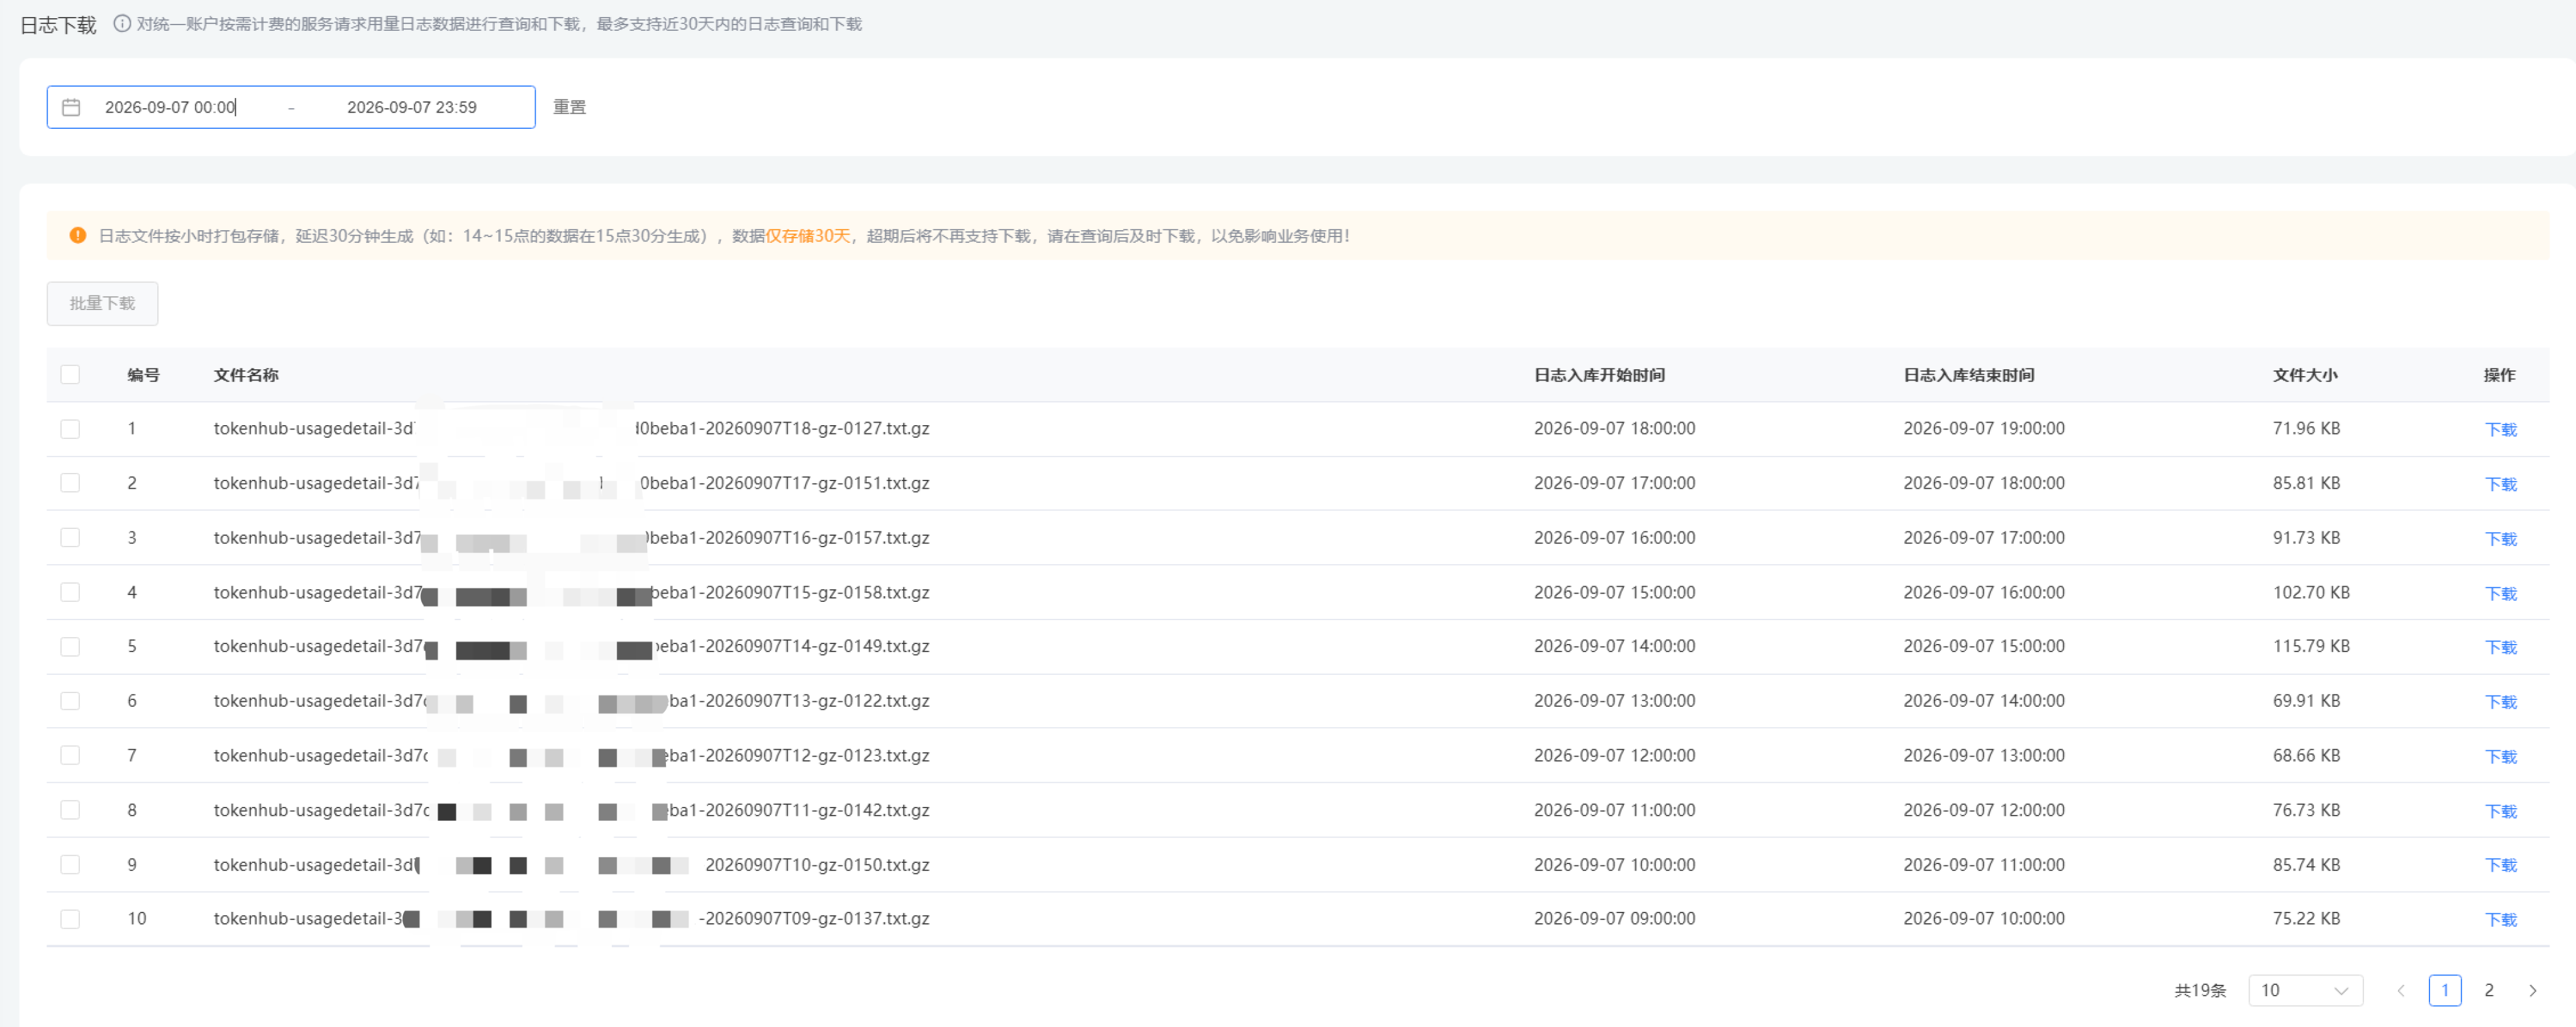Toggle the select-all checkbox in table header
The image size is (2576, 1027).
click(x=70, y=375)
